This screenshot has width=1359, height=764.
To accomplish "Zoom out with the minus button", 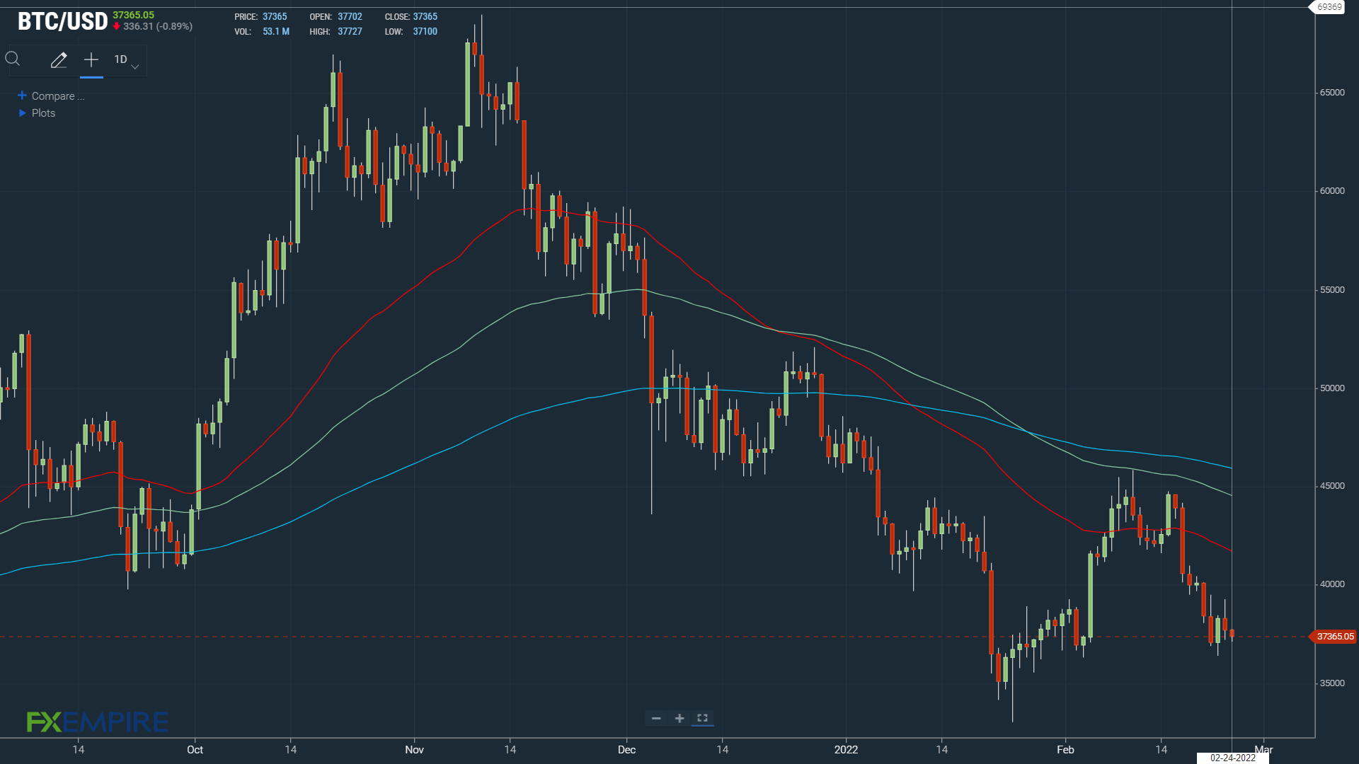I will 656,718.
